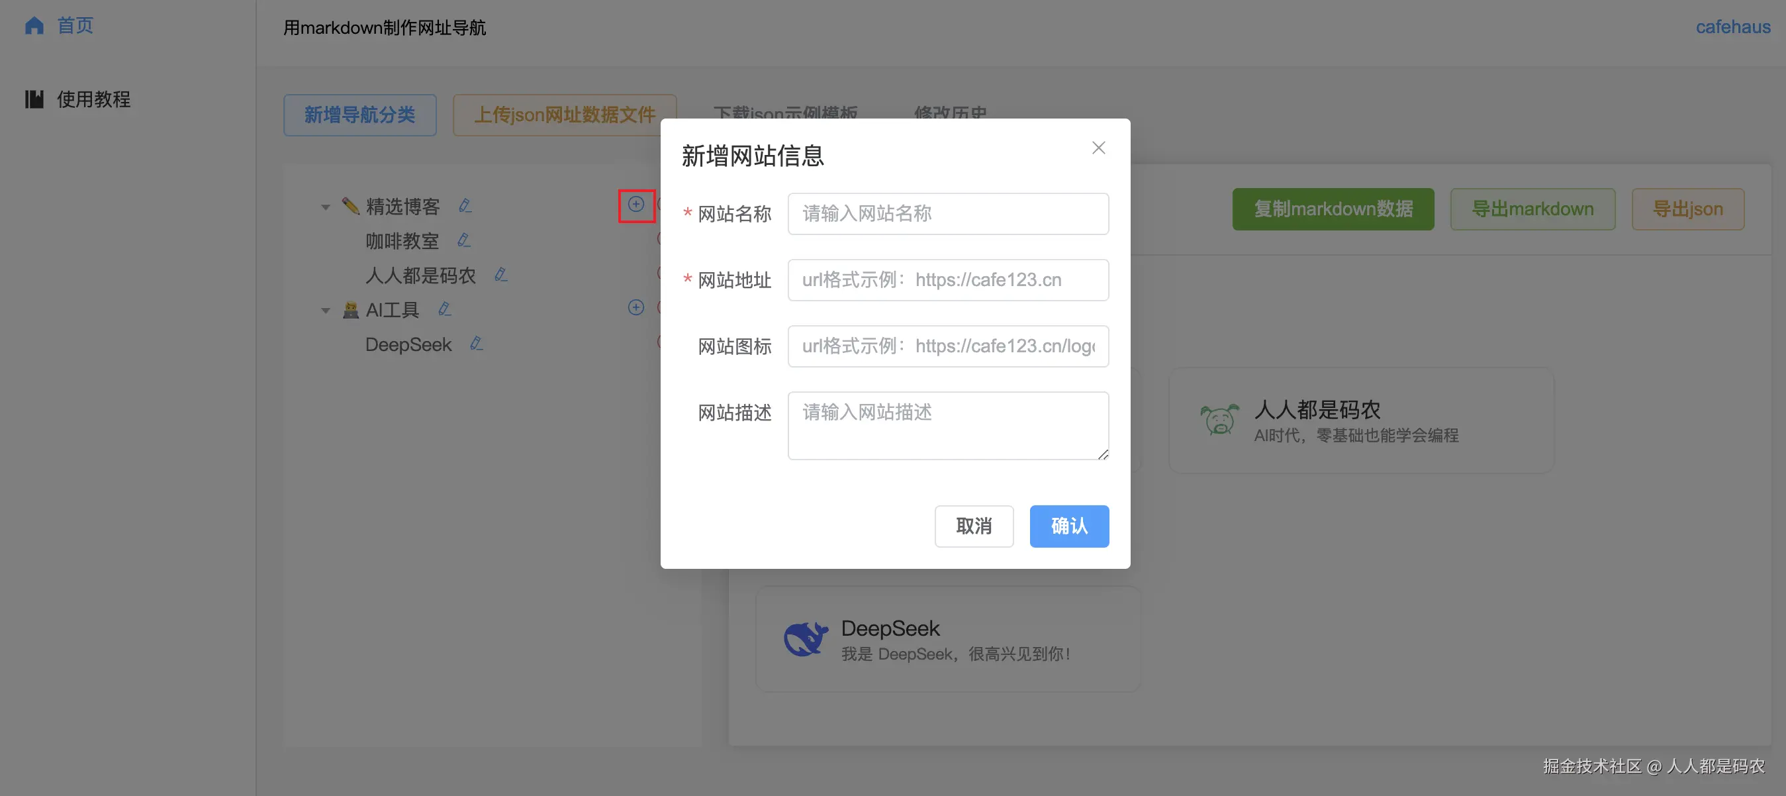Focus the 网站名称 input field

pyautogui.click(x=947, y=213)
